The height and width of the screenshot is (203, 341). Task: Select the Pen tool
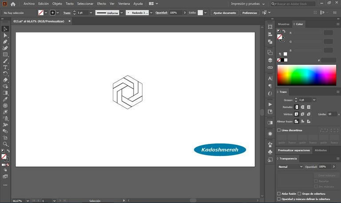coord(5,42)
